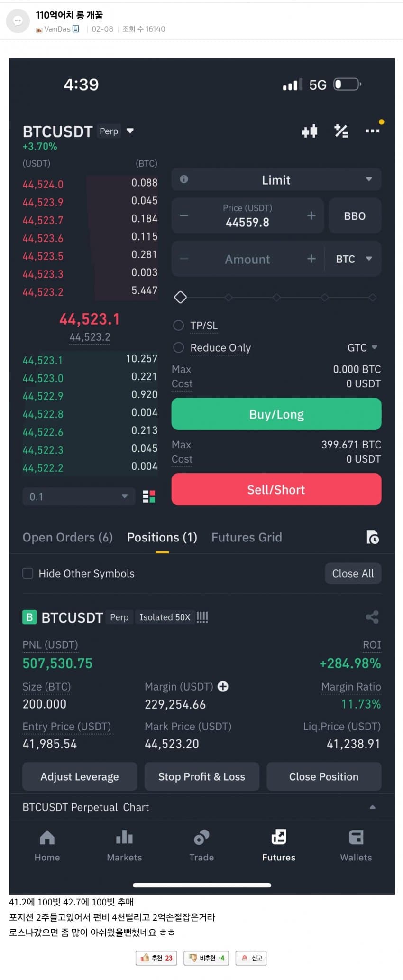Add margin with the plus icon

click(x=223, y=686)
